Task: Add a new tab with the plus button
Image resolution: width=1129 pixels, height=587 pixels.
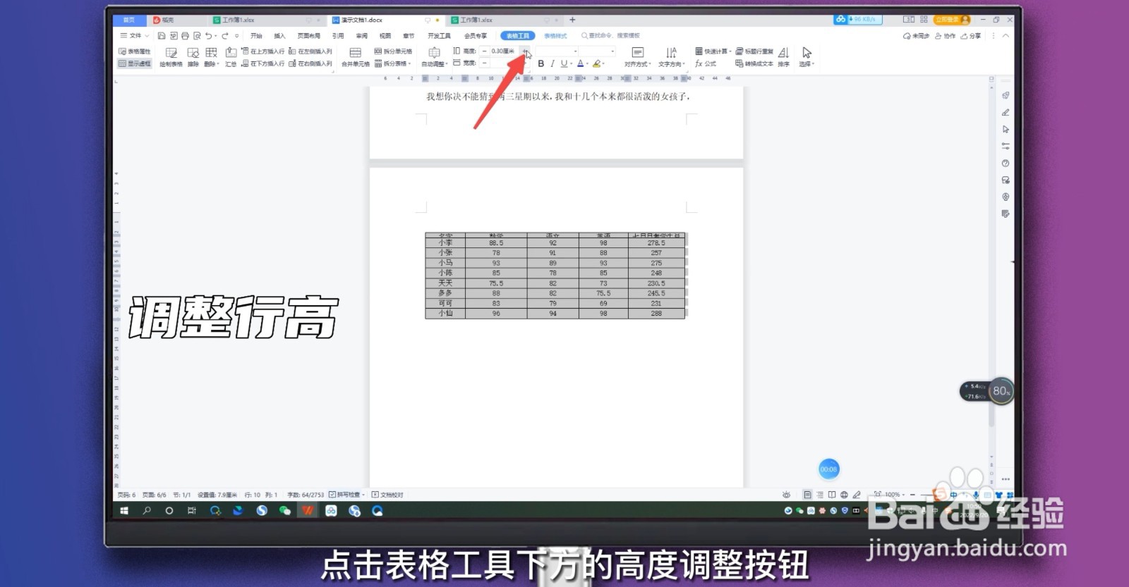Action: [572, 20]
